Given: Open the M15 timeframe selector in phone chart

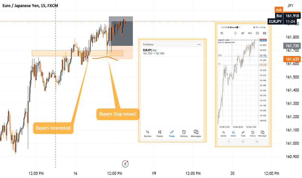Looking at the screenshot, I should coord(250,33).
